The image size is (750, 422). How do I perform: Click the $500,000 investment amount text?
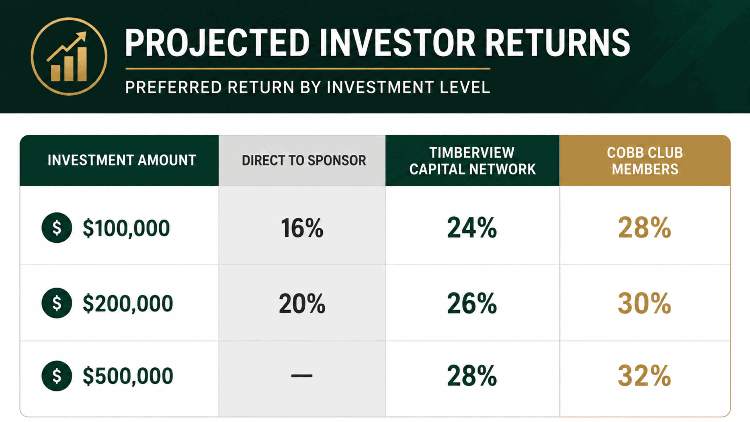click(128, 376)
